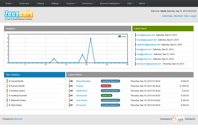Click the $ 378.00 order amount
Image resolution: width=198 pixels, height=139 pixels.
tap(184, 96)
